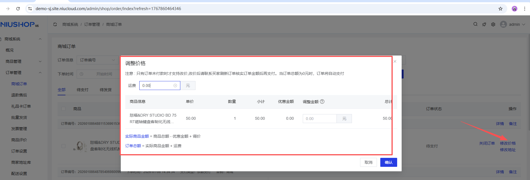Click the admin user avatar
Screen dimensions: 530x180
(503, 24)
